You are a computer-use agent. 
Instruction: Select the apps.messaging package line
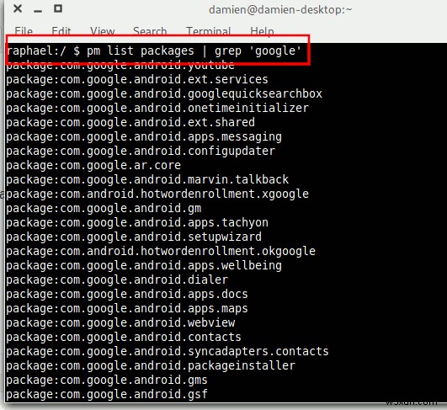point(144,137)
